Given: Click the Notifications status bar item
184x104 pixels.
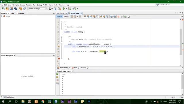Looking at the screenshot, I should coord(9,97).
